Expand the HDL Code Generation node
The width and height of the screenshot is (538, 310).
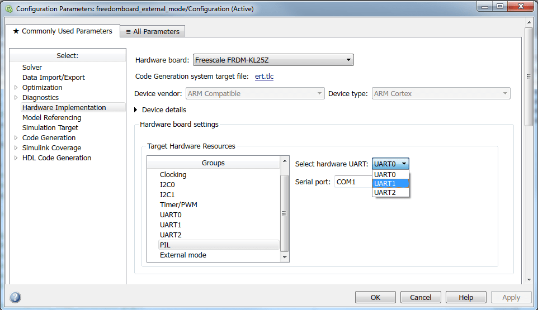tap(16, 158)
